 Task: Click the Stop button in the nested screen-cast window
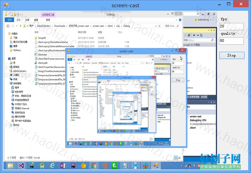pyautogui.click(x=178, y=80)
